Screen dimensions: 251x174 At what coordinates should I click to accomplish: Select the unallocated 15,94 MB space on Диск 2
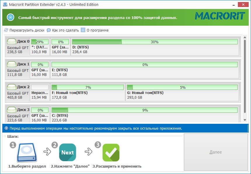click(x=40, y=92)
